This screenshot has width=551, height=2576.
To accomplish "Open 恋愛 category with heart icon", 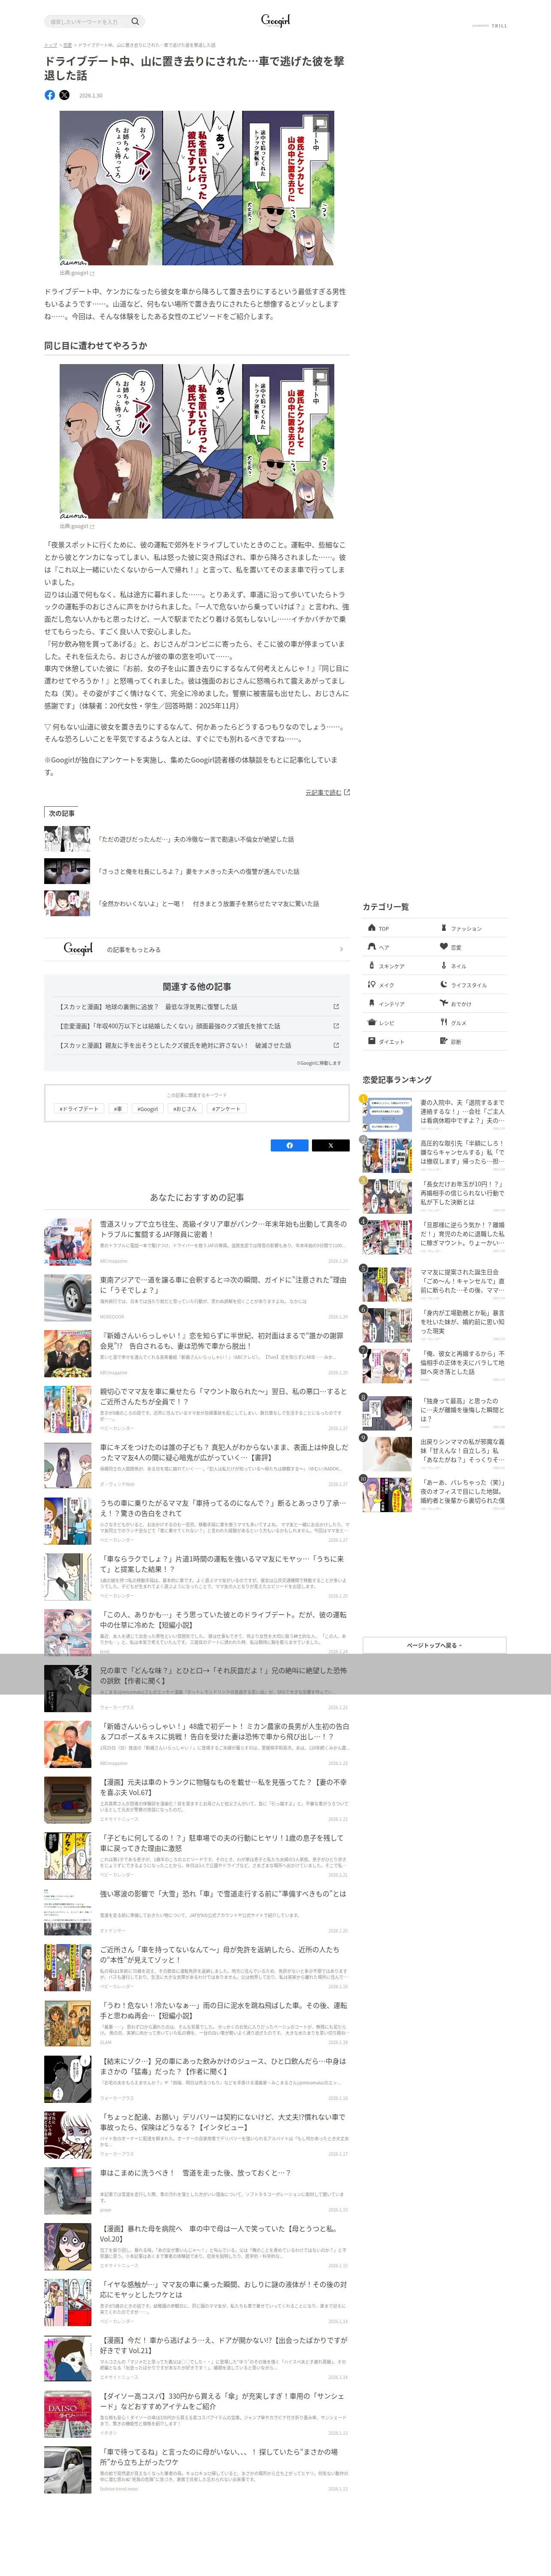I will pyautogui.click(x=471, y=947).
